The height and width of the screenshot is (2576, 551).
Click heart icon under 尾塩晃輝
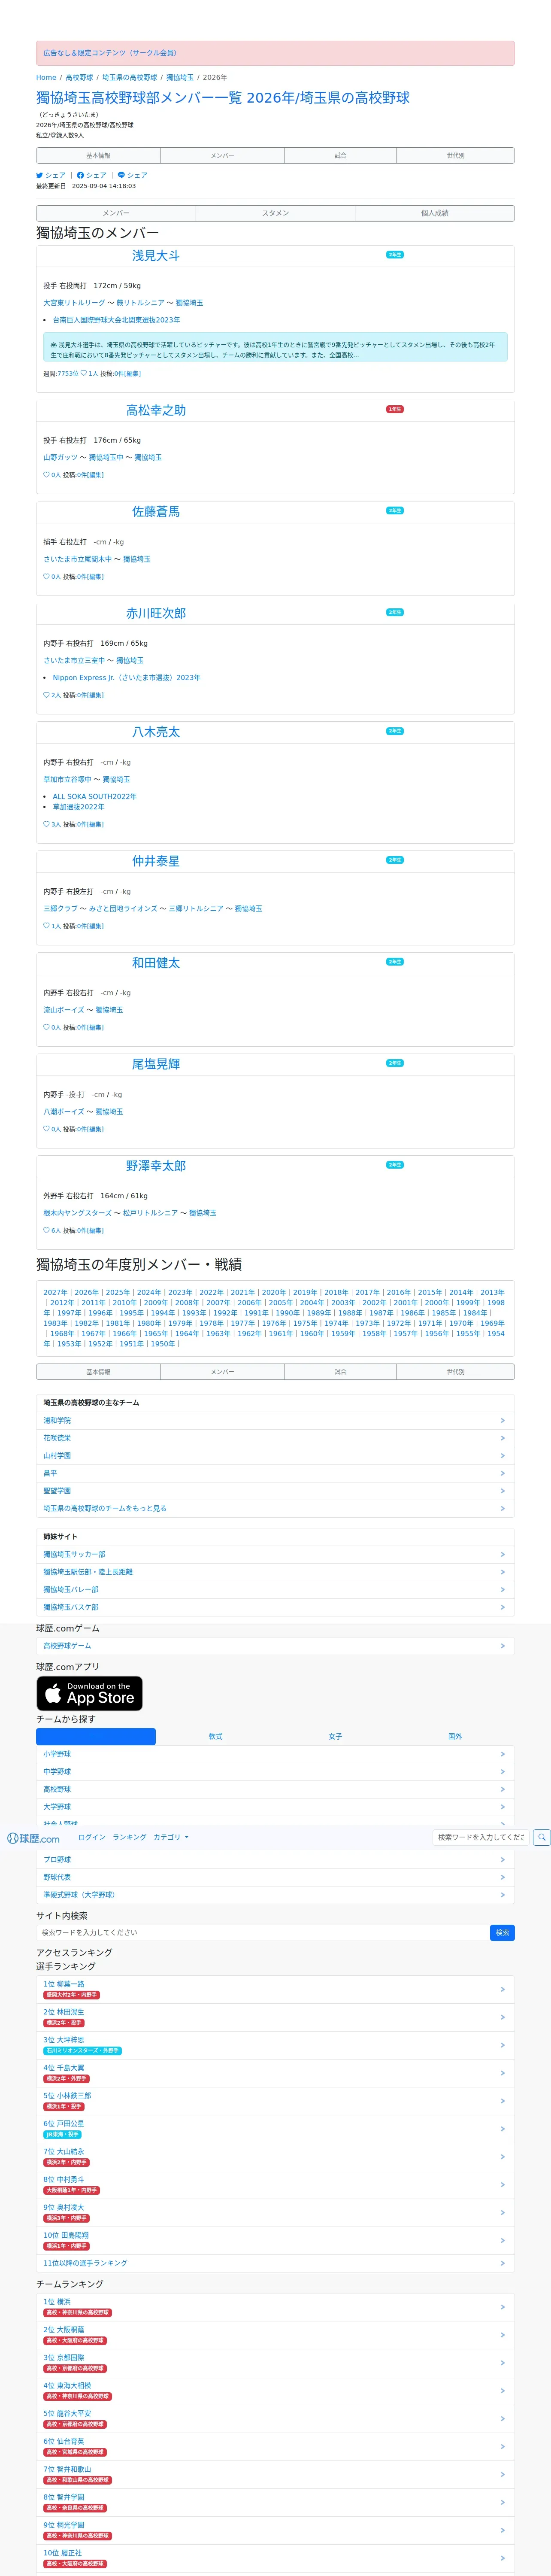click(x=46, y=1129)
